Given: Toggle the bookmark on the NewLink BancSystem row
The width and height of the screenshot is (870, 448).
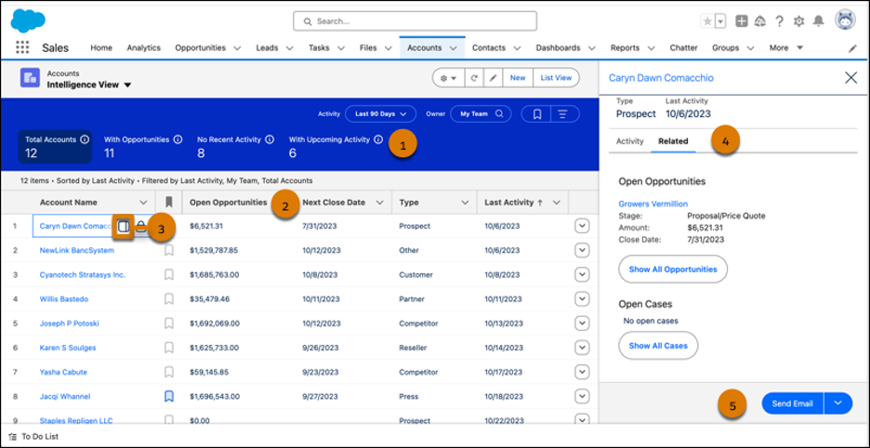Looking at the screenshot, I should (x=169, y=250).
